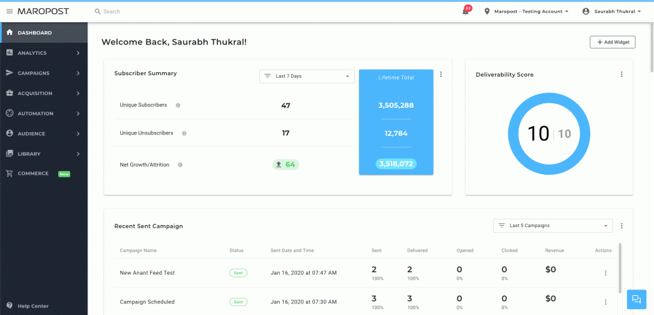The image size is (654, 315).
Task: Open Recent Sent Campaign widget options menu
Action: (621, 226)
